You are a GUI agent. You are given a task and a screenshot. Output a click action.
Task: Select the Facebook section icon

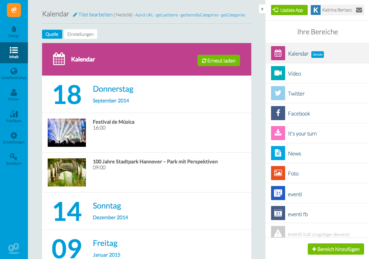pyautogui.click(x=278, y=113)
